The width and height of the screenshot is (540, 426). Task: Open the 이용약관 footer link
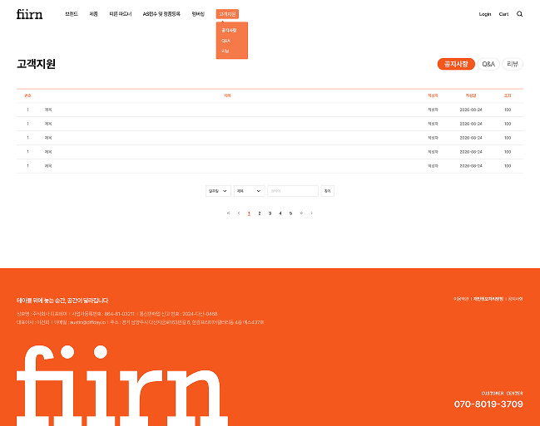(461, 299)
